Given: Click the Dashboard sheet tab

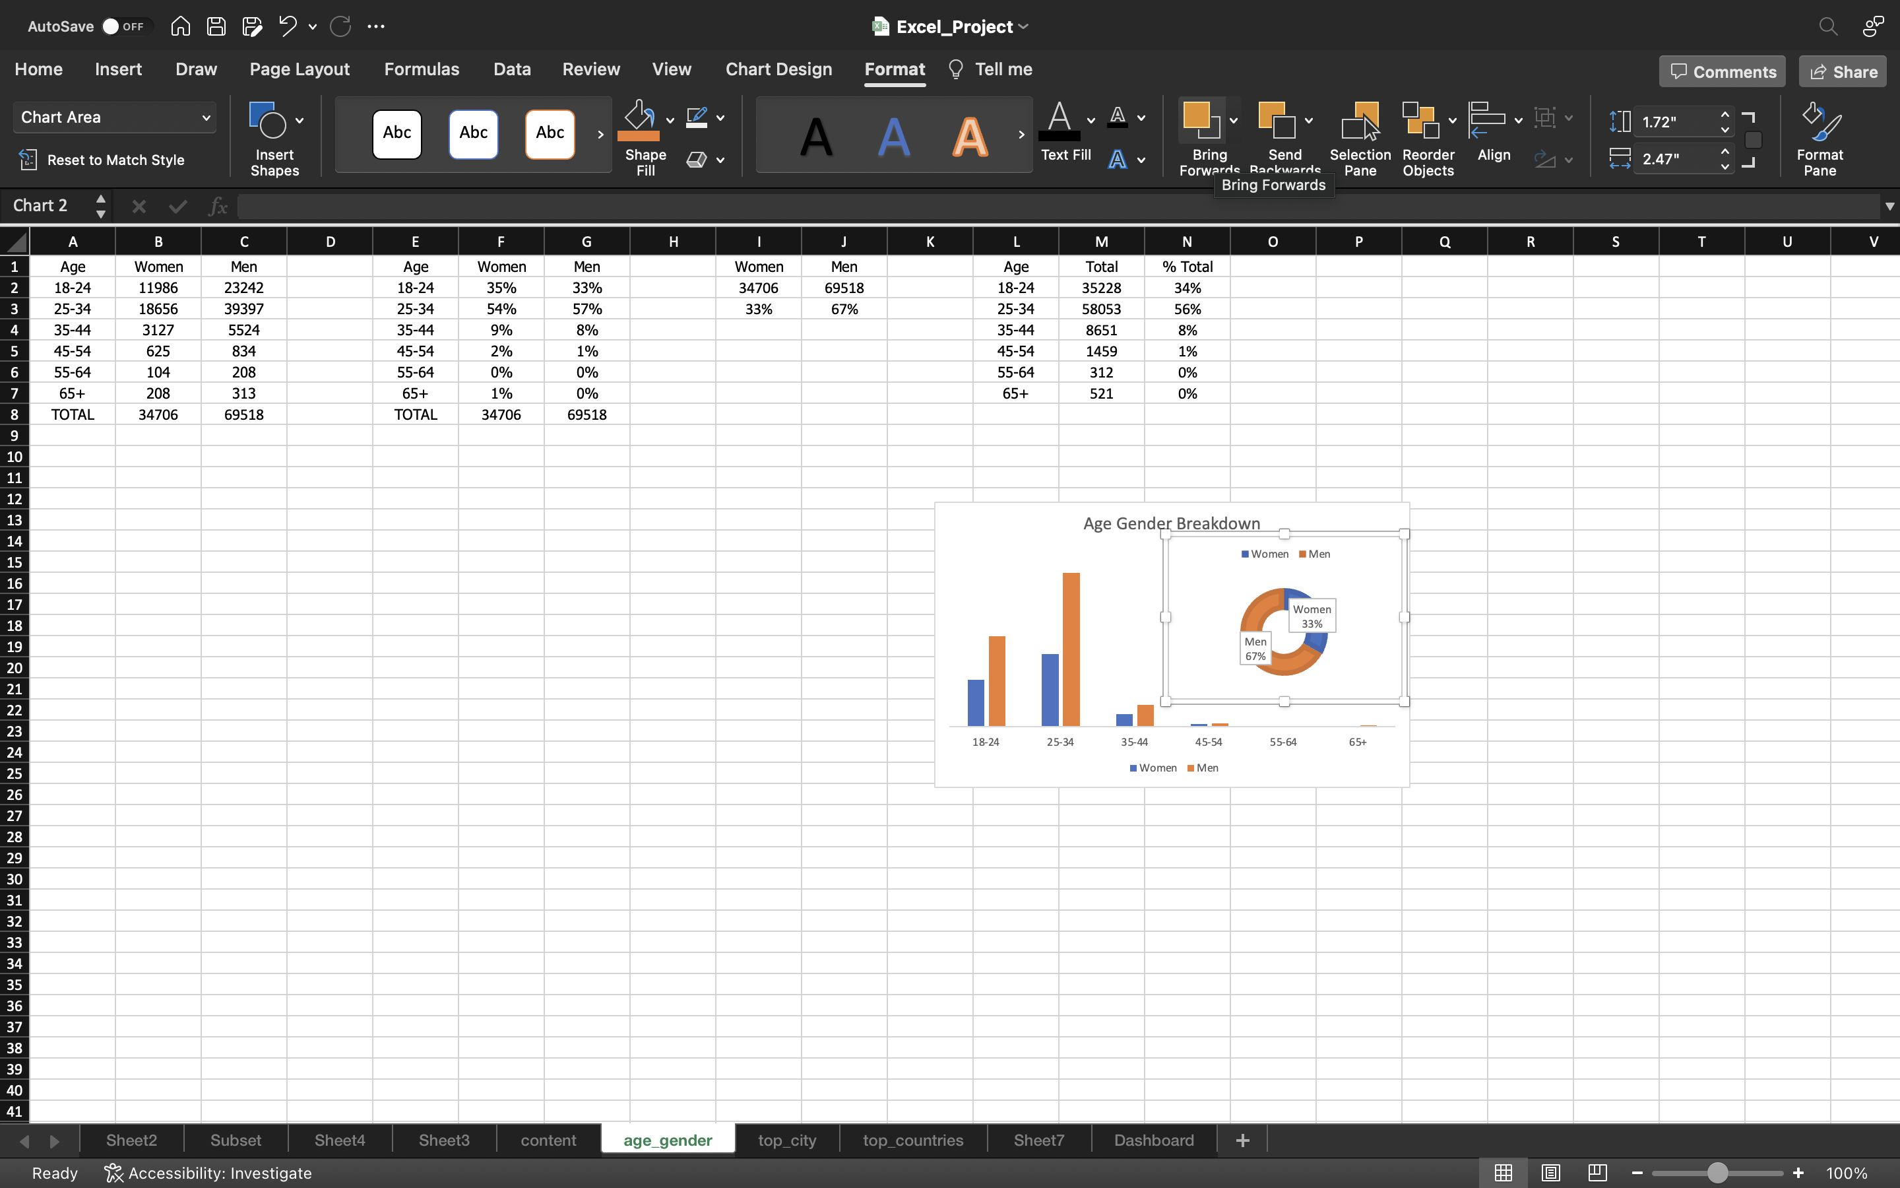Looking at the screenshot, I should [1153, 1138].
